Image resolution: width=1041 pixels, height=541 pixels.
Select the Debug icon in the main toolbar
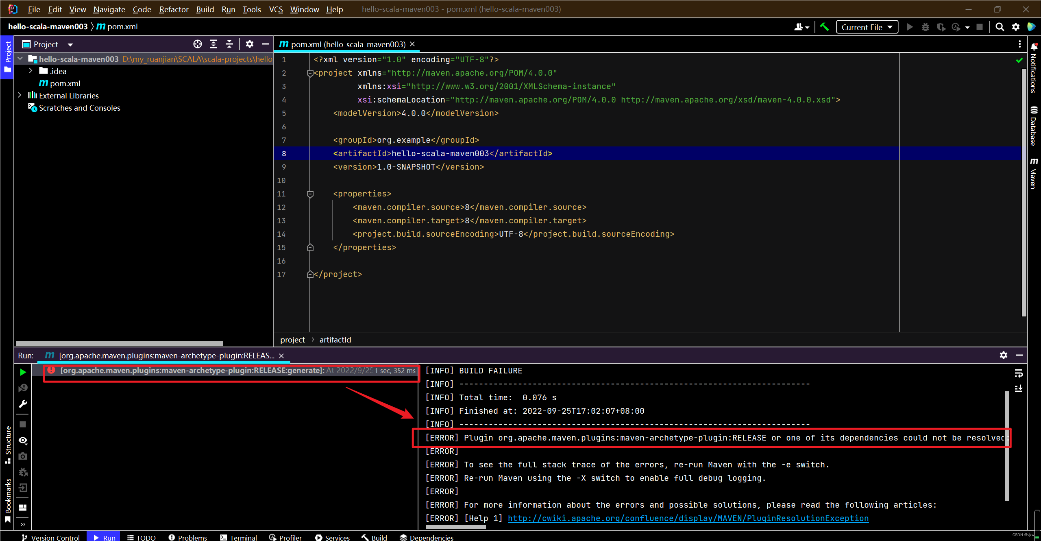point(926,27)
